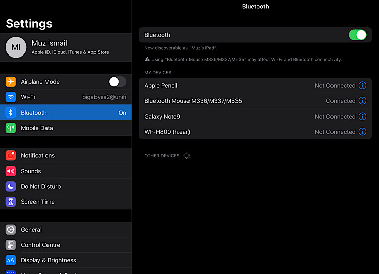Tap the Bluetooth page title
The image size is (379, 274).
coord(256,6)
